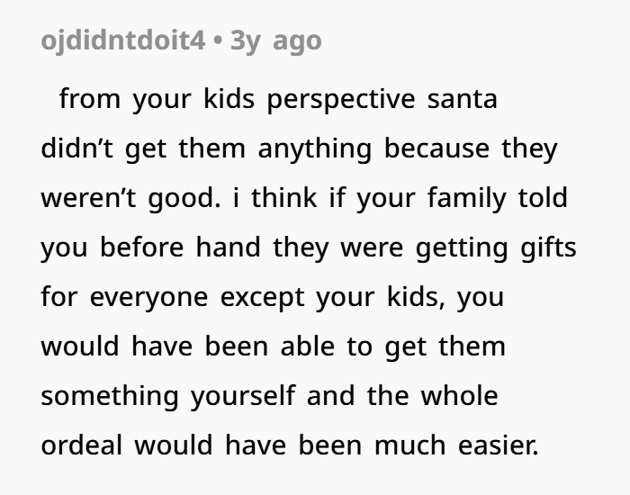Click the word "everyone" in the comment
Image resolution: width=630 pixels, height=495 pixels.
point(147,297)
